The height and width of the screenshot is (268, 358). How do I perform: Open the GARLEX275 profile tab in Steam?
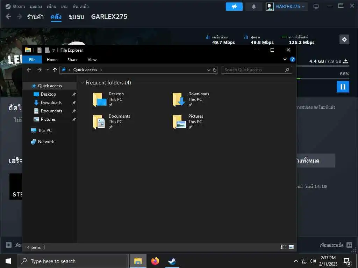tap(109, 17)
